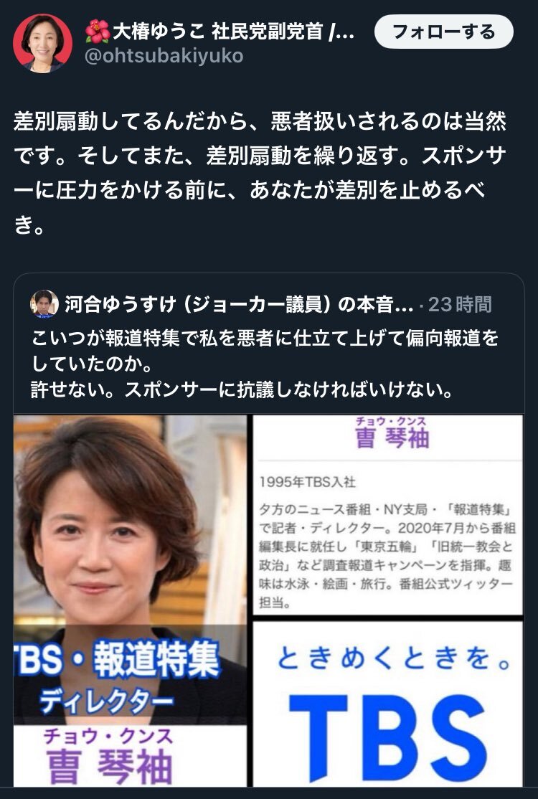Open the ときめくときを。TBS logo image
Image resolution: width=538 pixels, height=799 pixels.
point(387,704)
